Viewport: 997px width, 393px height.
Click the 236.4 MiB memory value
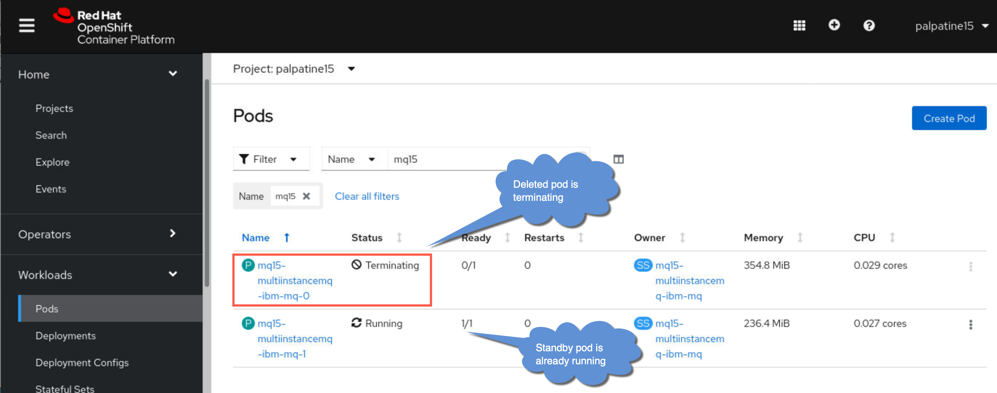tap(766, 323)
